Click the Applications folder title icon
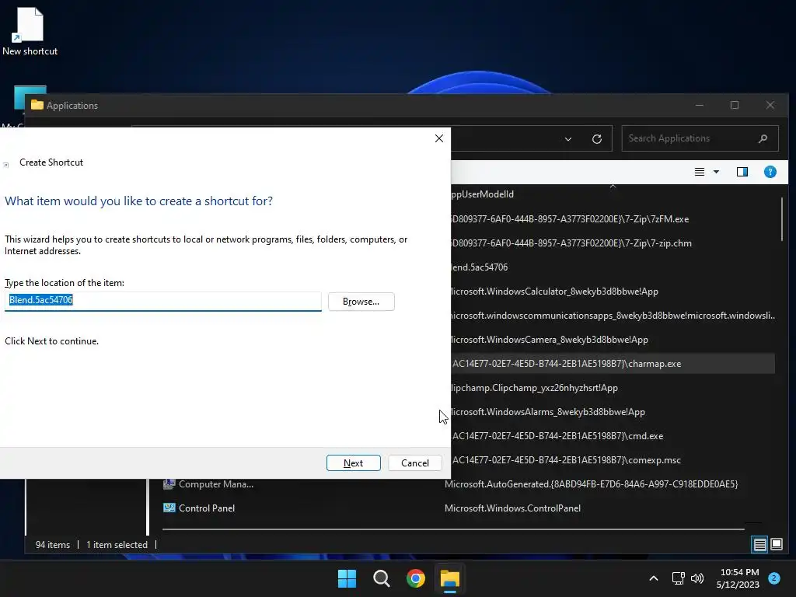This screenshot has width=796, height=597. 37,105
